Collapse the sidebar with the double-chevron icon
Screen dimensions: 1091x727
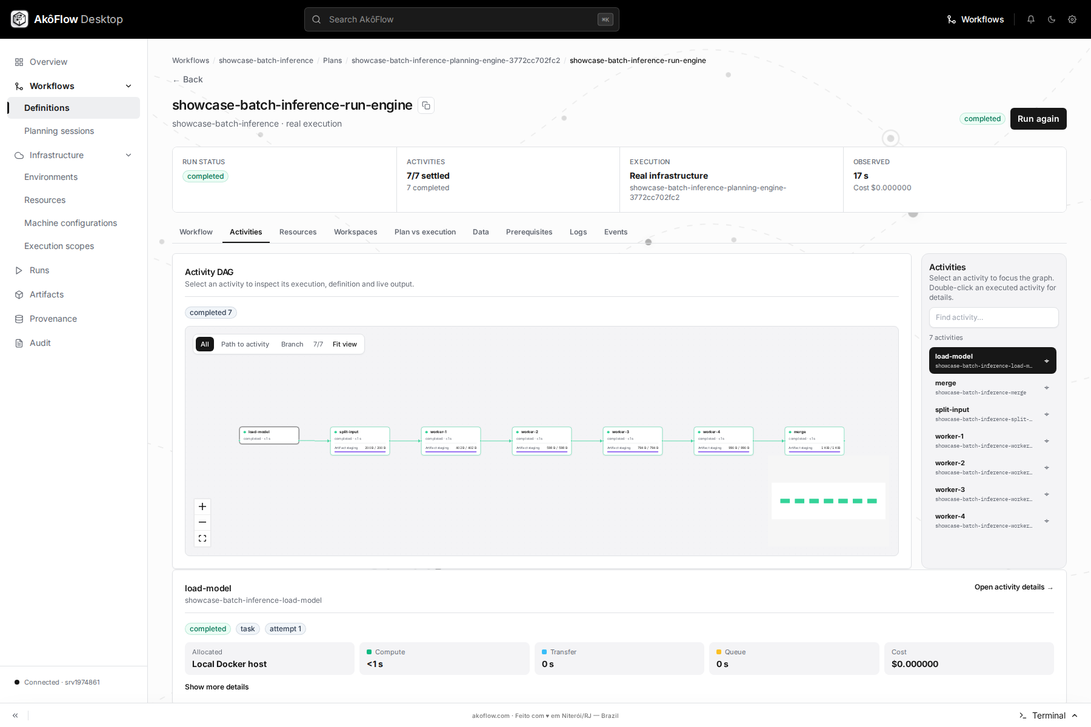[15, 715]
